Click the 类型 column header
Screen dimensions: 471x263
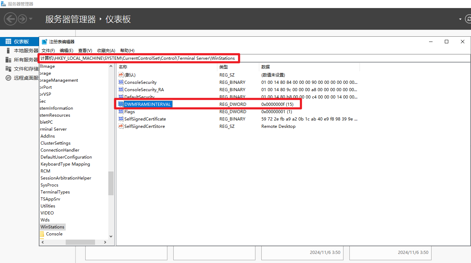pos(238,67)
